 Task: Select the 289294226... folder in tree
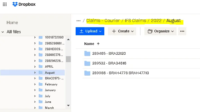click(x=54, y=61)
